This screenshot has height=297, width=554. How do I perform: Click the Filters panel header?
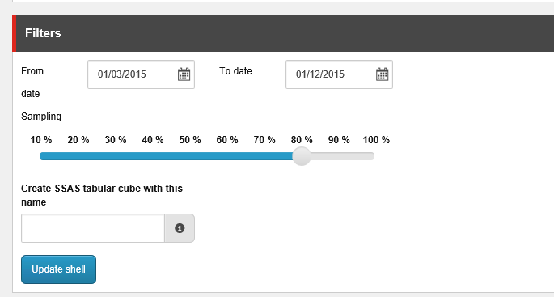point(283,33)
